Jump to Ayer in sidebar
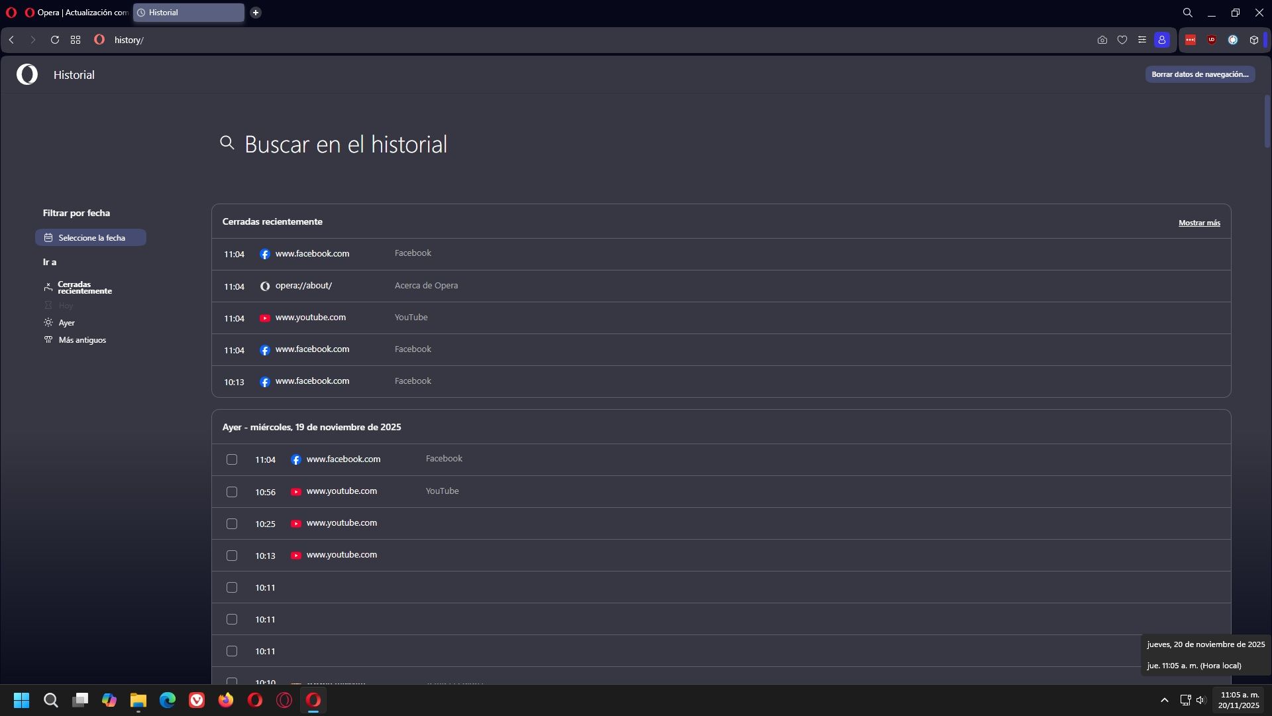The height and width of the screenshot is (716, 1272). [x=66, y=323]
